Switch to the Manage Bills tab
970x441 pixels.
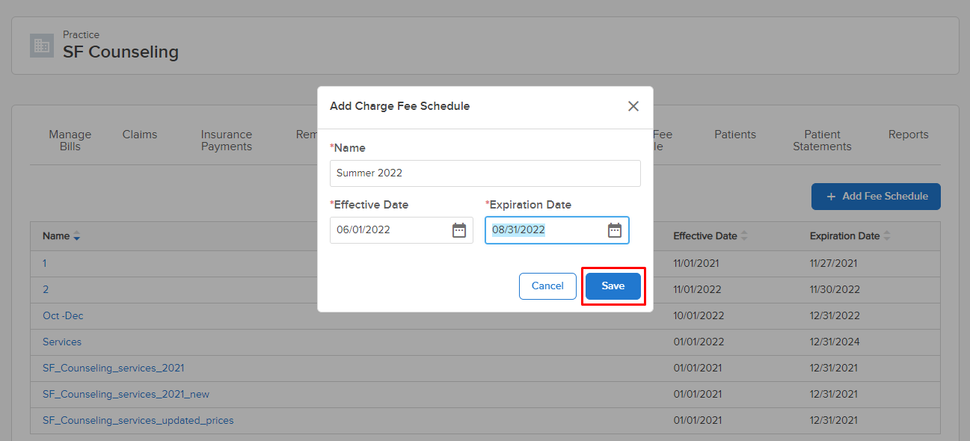(x=70, y=141)
